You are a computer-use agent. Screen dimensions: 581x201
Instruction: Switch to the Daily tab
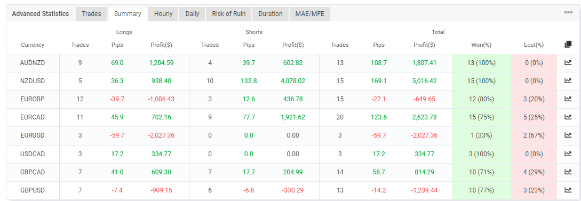[x=192, y=14]
